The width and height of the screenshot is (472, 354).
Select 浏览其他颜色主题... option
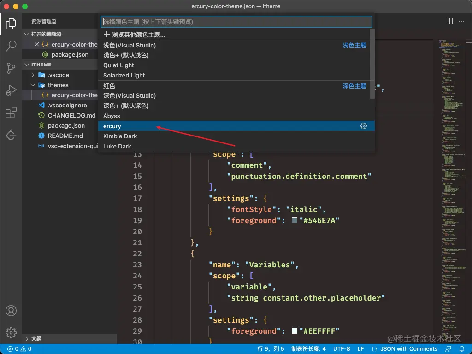[236, 35]
